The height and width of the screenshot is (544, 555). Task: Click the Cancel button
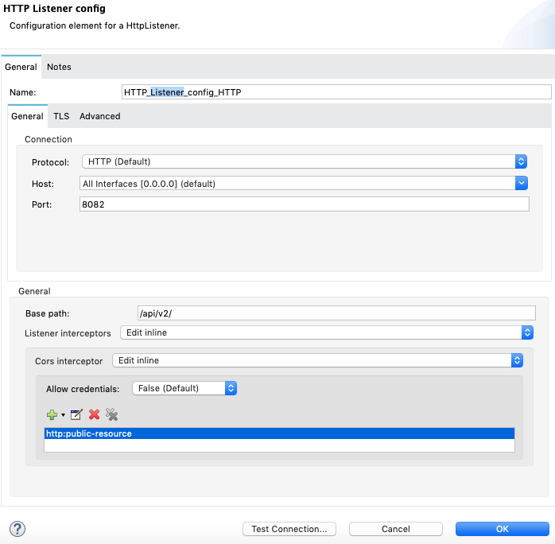click(395, 529)
